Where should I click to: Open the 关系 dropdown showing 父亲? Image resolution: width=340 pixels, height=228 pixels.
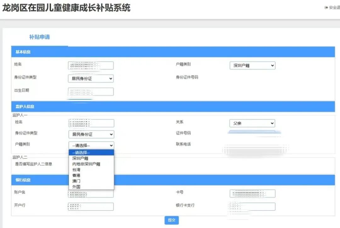coord(252,123)
